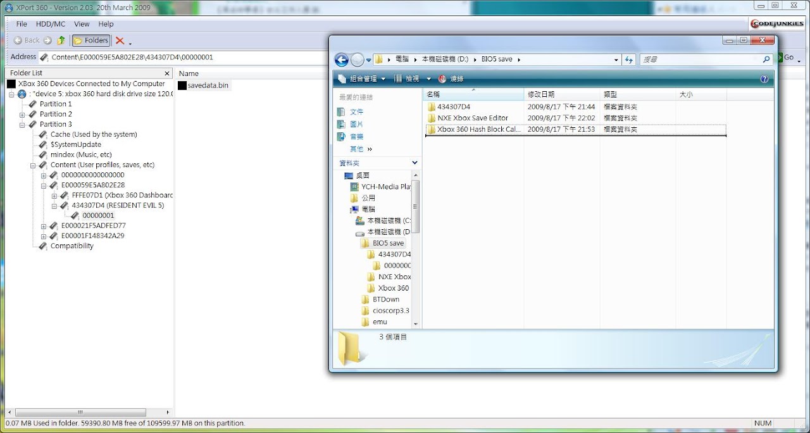Screen dimensions: 810x433
Task: Click the red Delete X icon
Action: tap(120, 41)
